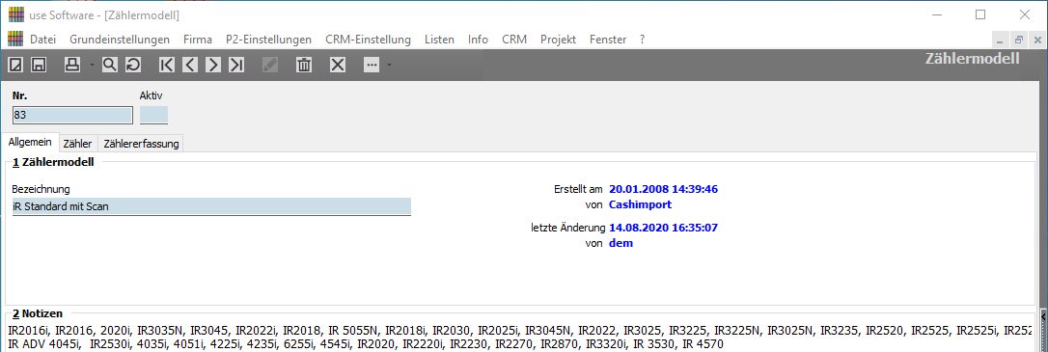Click the last editor name 'dem'
Image resolution: width=1048 pixels, height=352 pixels.
(621, 243)
